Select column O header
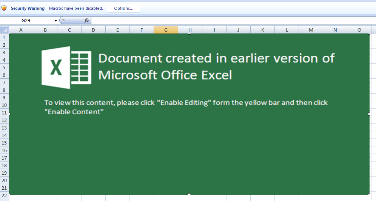 [x=359, y=30]
